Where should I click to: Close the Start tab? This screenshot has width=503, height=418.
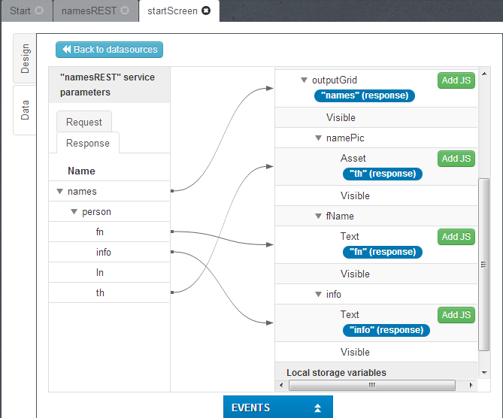pyautogui.click(x=39, y=11)
